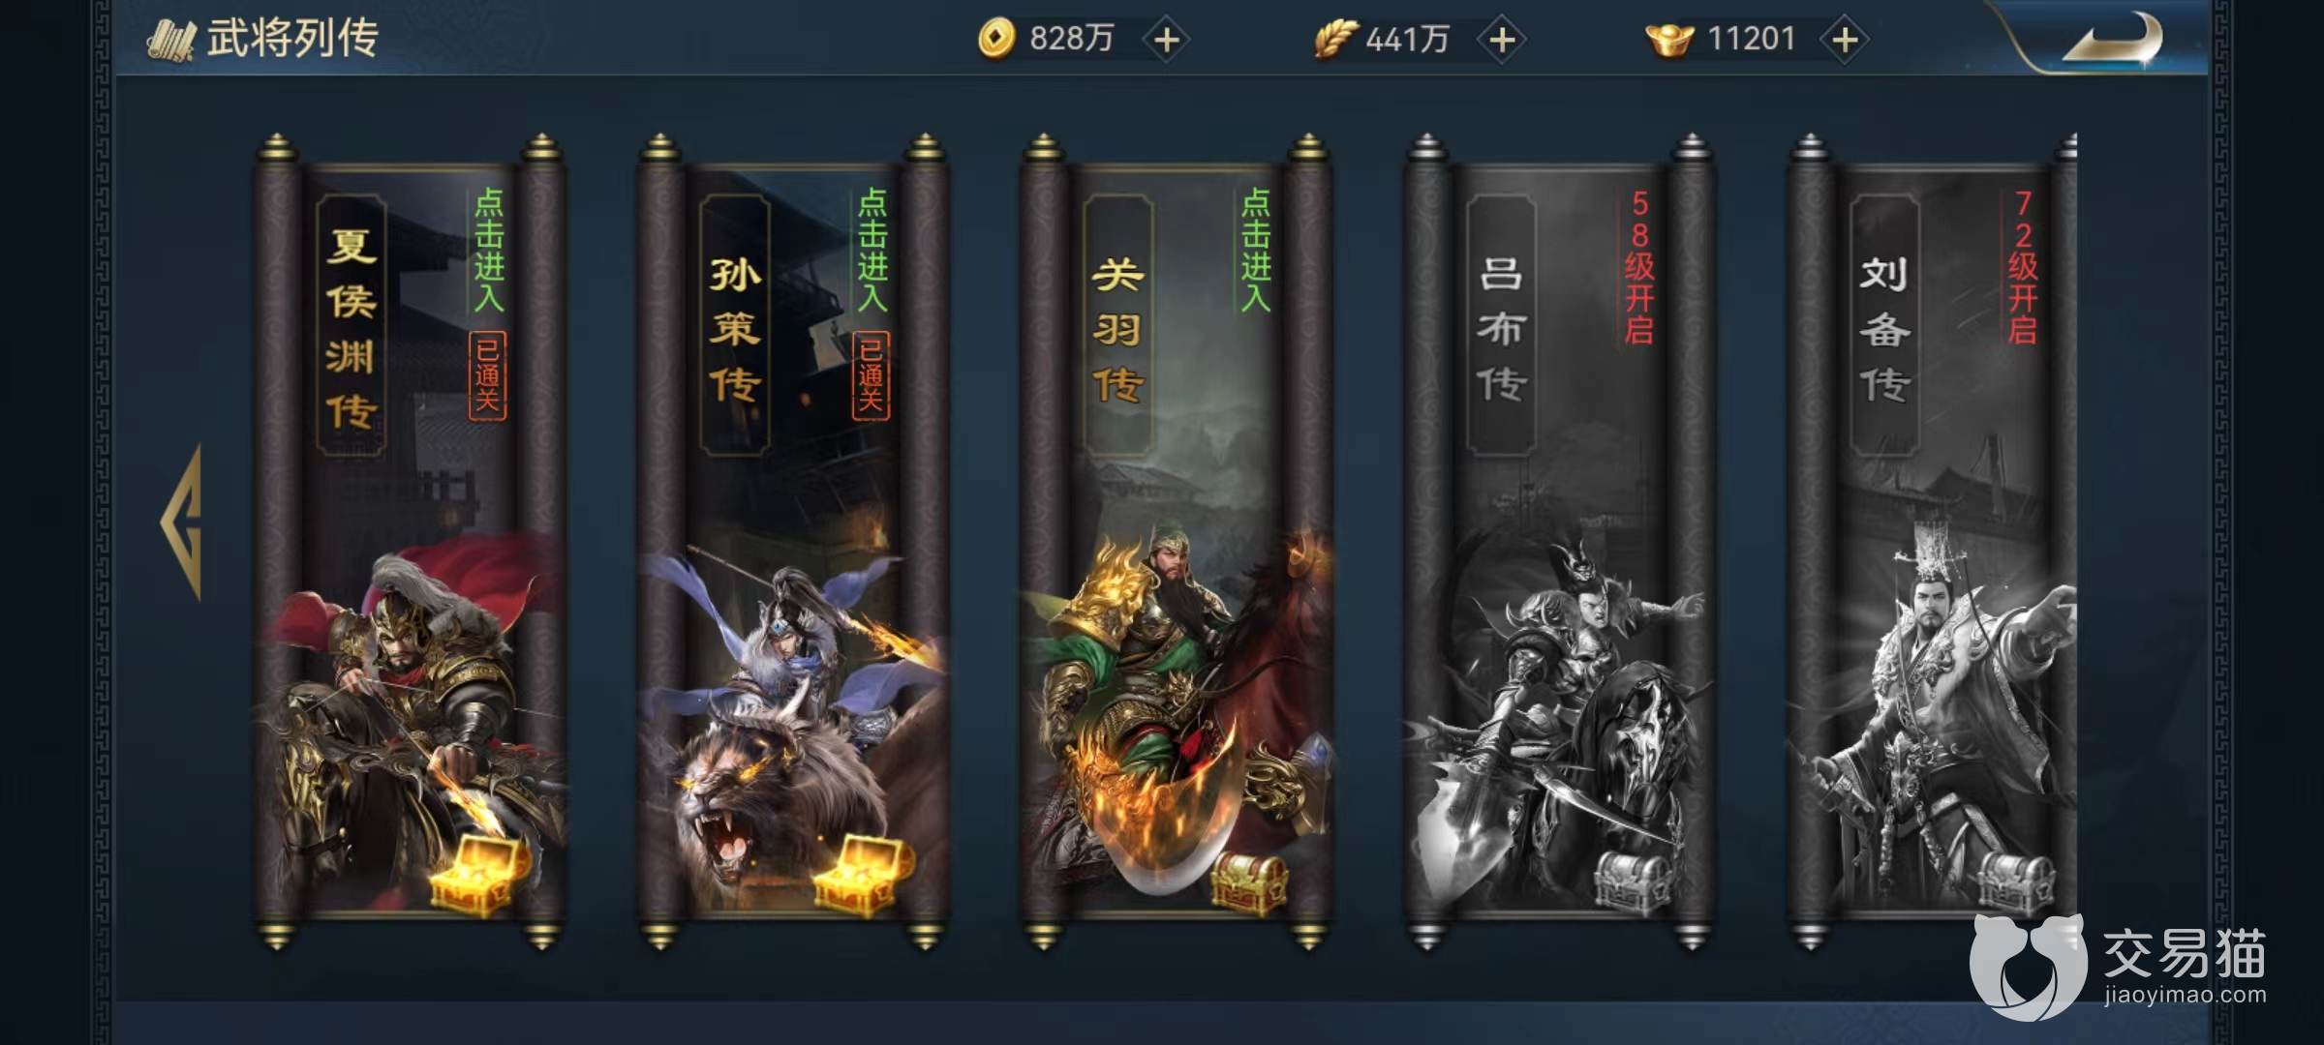Click the locked chest on 刘备传 scroll
This screenshot has height=1045, width=2324.
[2015, 882]
